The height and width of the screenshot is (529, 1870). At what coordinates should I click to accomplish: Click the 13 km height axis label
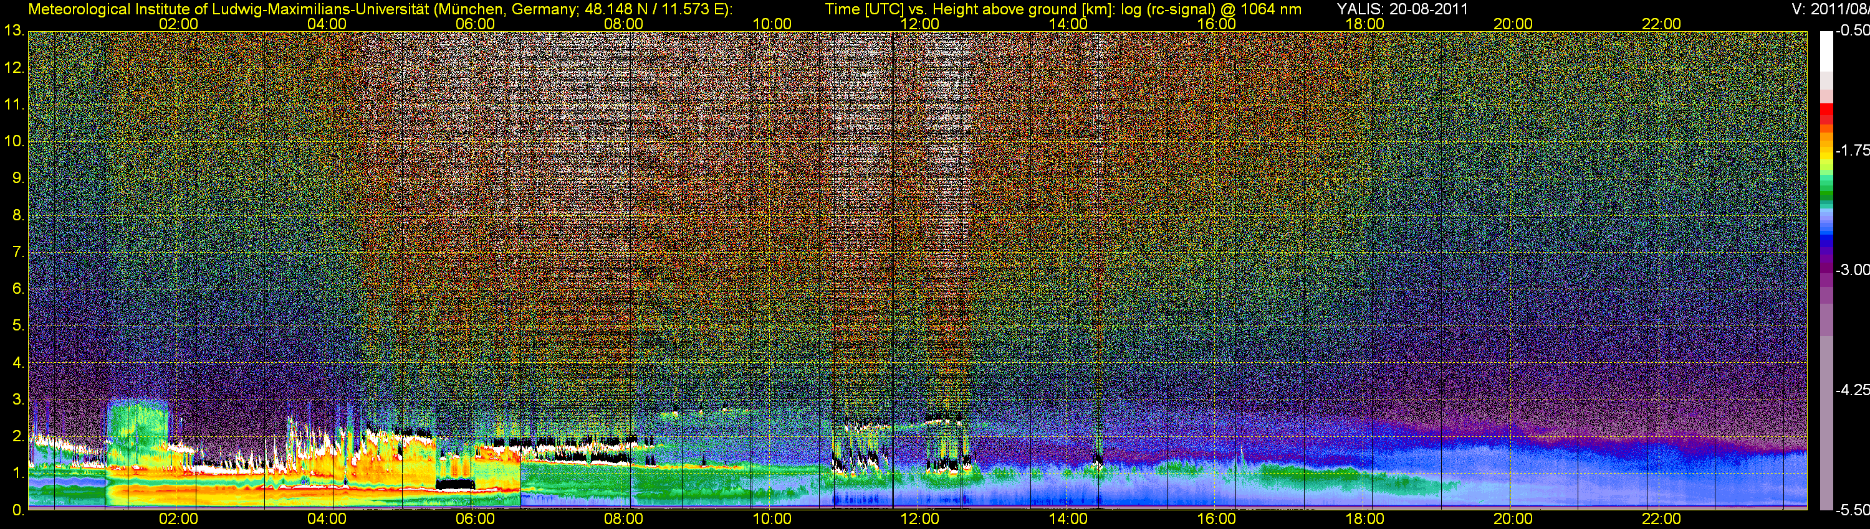14,30
